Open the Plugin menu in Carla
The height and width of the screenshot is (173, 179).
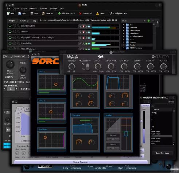pyautogui.click(x=24, y=8)
